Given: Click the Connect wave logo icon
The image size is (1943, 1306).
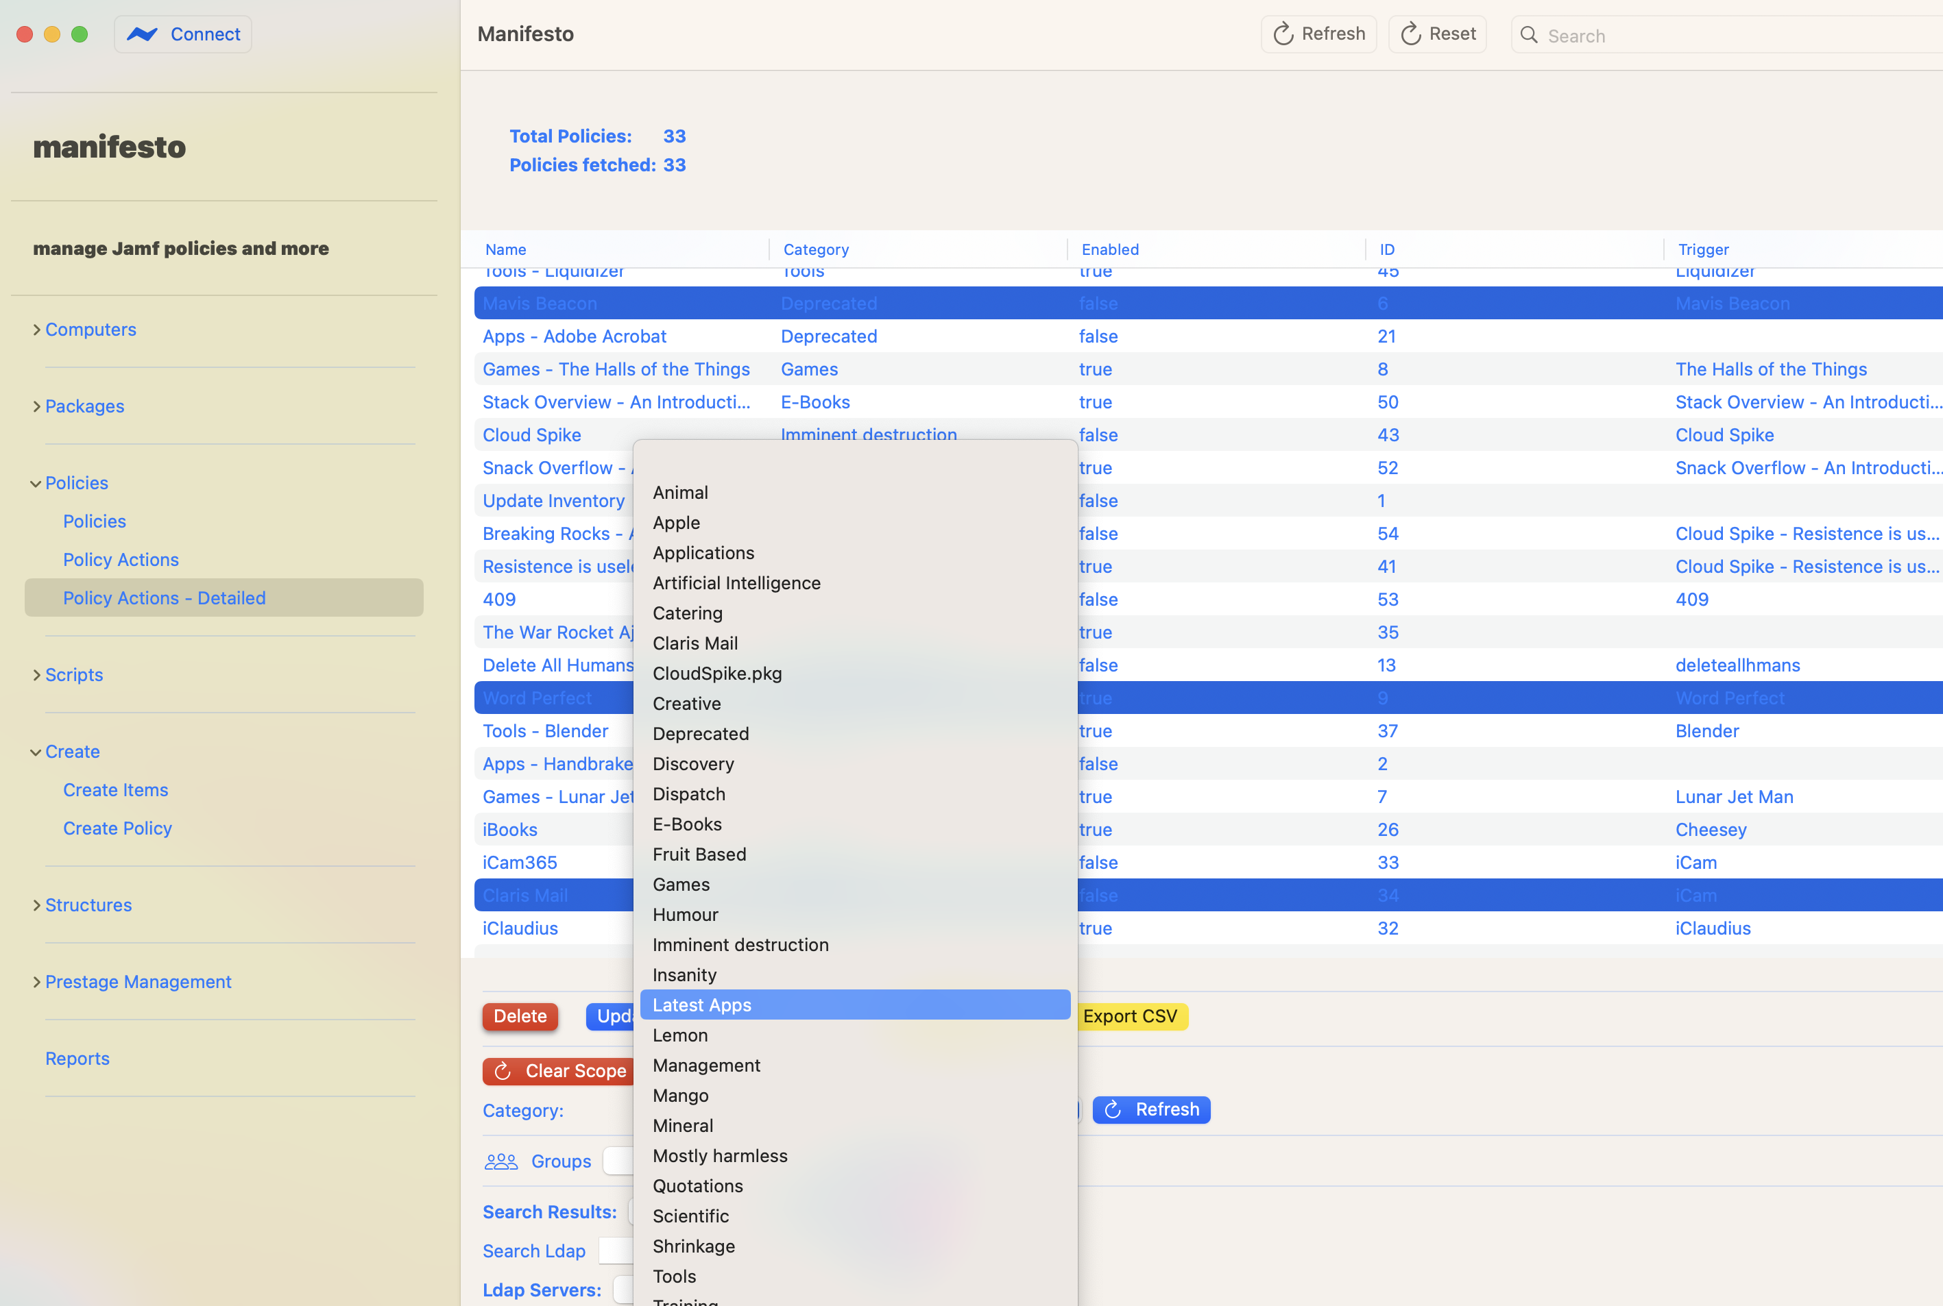Looking at the screenshot, I should (x=143, y=34).
